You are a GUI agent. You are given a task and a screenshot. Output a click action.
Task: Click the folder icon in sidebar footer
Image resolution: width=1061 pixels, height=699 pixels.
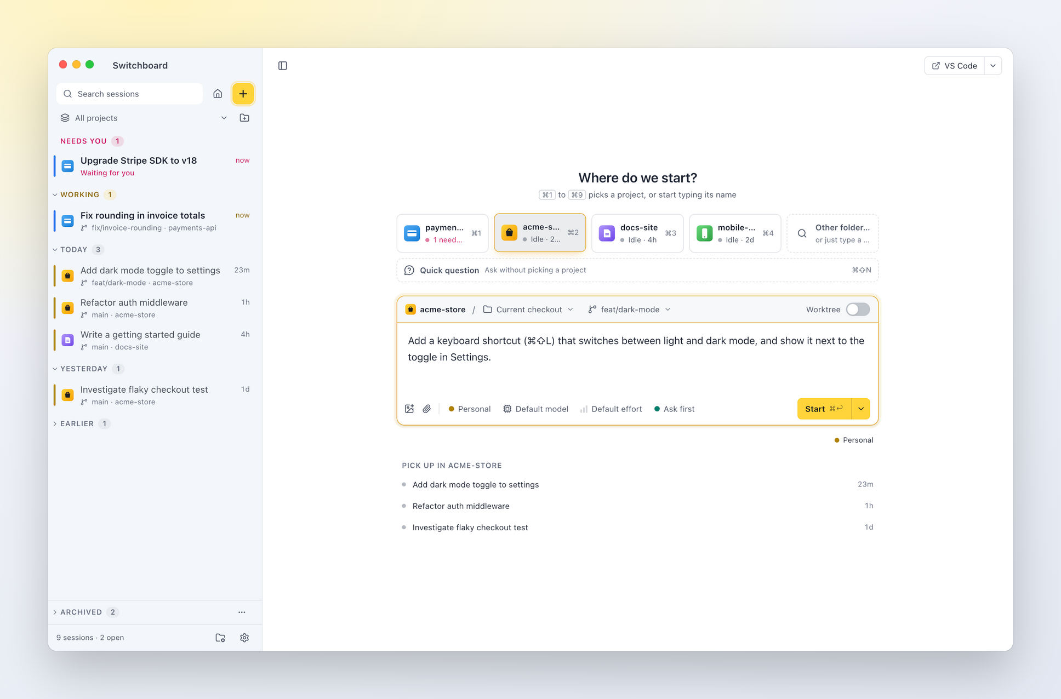pyautogui.click(x=220, y=638)
